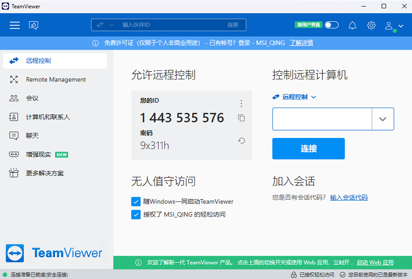This screenshot has height=279, width=412.
Task: Toggle 授权了 MSI_QING 的轻松访问 checkbox
Action: pos(136,215)
